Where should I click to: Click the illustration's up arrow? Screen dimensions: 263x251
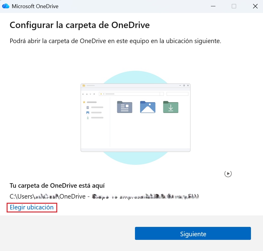click(94, 94)
